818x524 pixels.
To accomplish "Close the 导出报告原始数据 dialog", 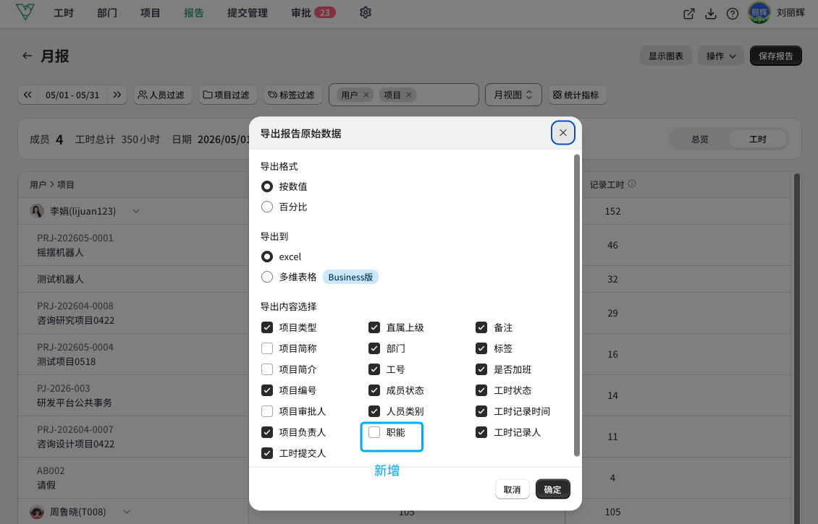I will 563,133.
